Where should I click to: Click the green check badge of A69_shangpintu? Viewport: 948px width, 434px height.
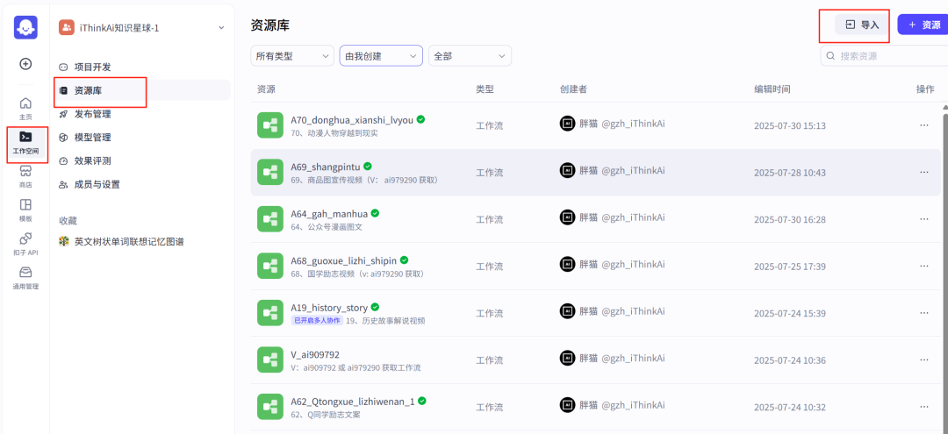point(367,166)
